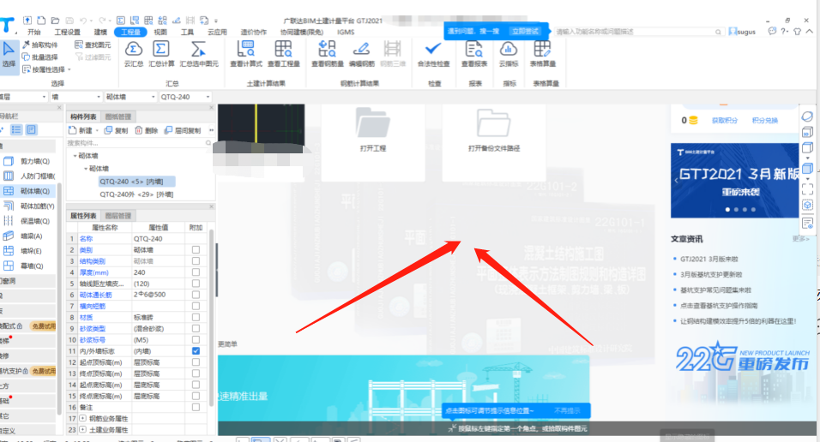Image resolution: width=820 pixels, height=442 pixels.
Task: Click 编辑钢筋 icon
Action: click(x=362, y=54)
